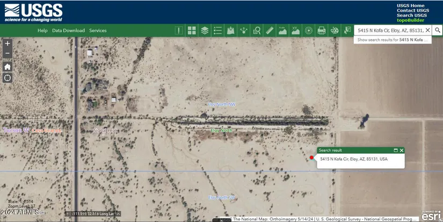Zoom in with the plus button
This screenshot has width=443, height=222.
click(x=8, y=44)
